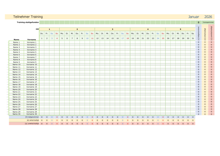Select the "Vorname 22" cell

click(31, 94)
